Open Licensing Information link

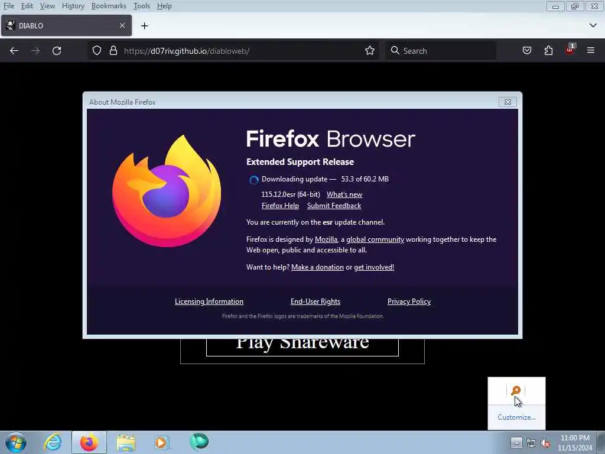(x=209, y=301)
